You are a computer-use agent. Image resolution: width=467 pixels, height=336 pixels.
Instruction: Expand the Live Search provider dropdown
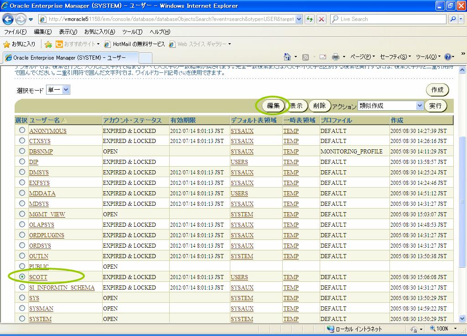point(461,19)
